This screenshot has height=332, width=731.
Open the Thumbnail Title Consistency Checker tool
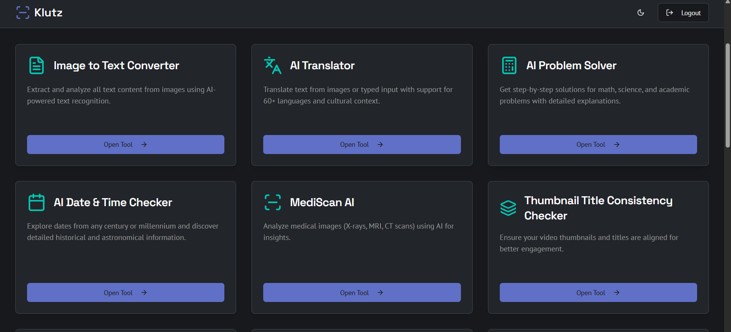598,292
